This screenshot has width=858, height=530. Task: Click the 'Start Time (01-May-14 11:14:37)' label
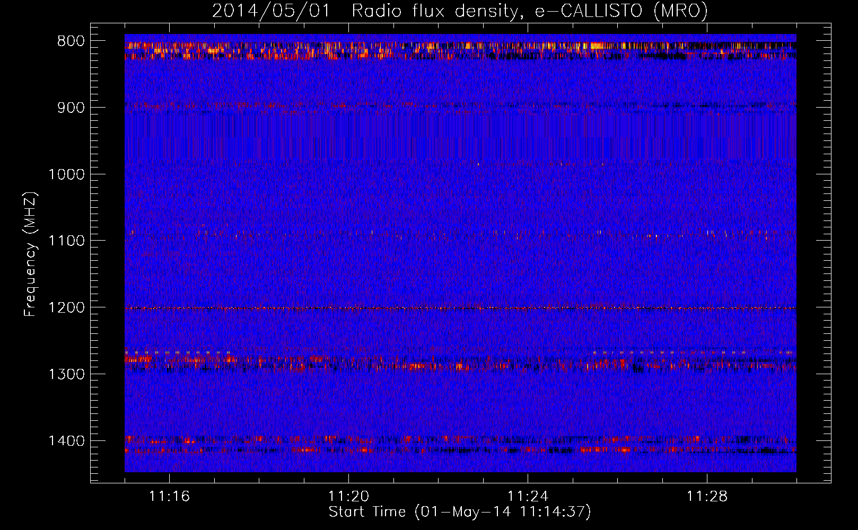pyautogui.click(x=460, y=513)
